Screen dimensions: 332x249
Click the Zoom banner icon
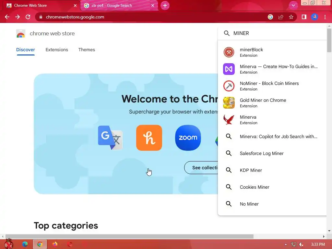[x=188, y=137]
